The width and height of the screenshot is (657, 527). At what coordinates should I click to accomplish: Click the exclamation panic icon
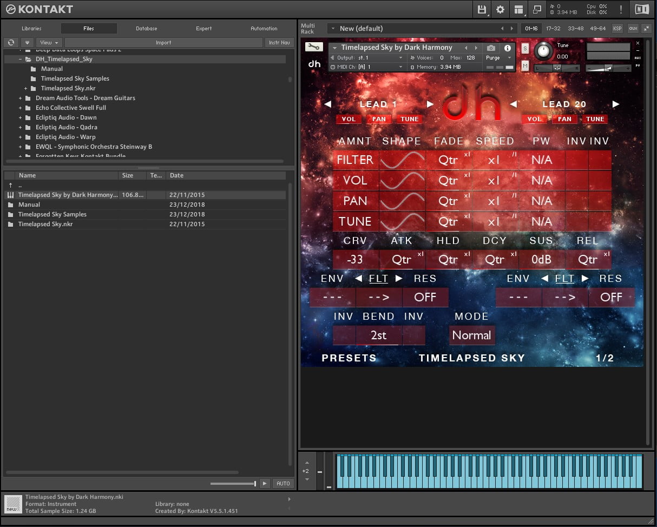pos(621,9)
